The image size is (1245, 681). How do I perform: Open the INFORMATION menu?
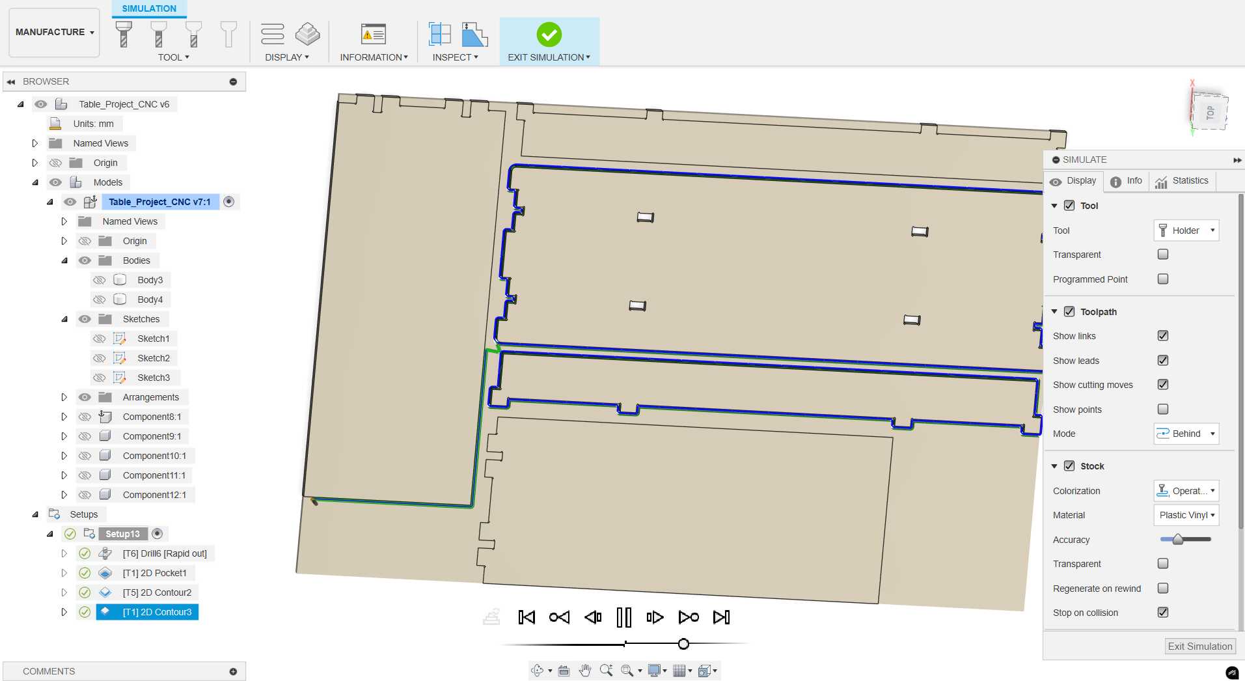[x=374, y=57]
